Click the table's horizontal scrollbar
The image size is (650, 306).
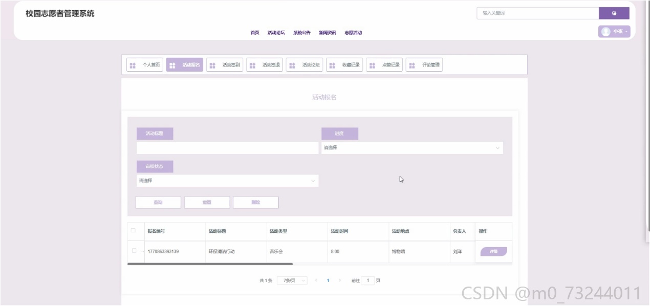[x=210, y=264]
